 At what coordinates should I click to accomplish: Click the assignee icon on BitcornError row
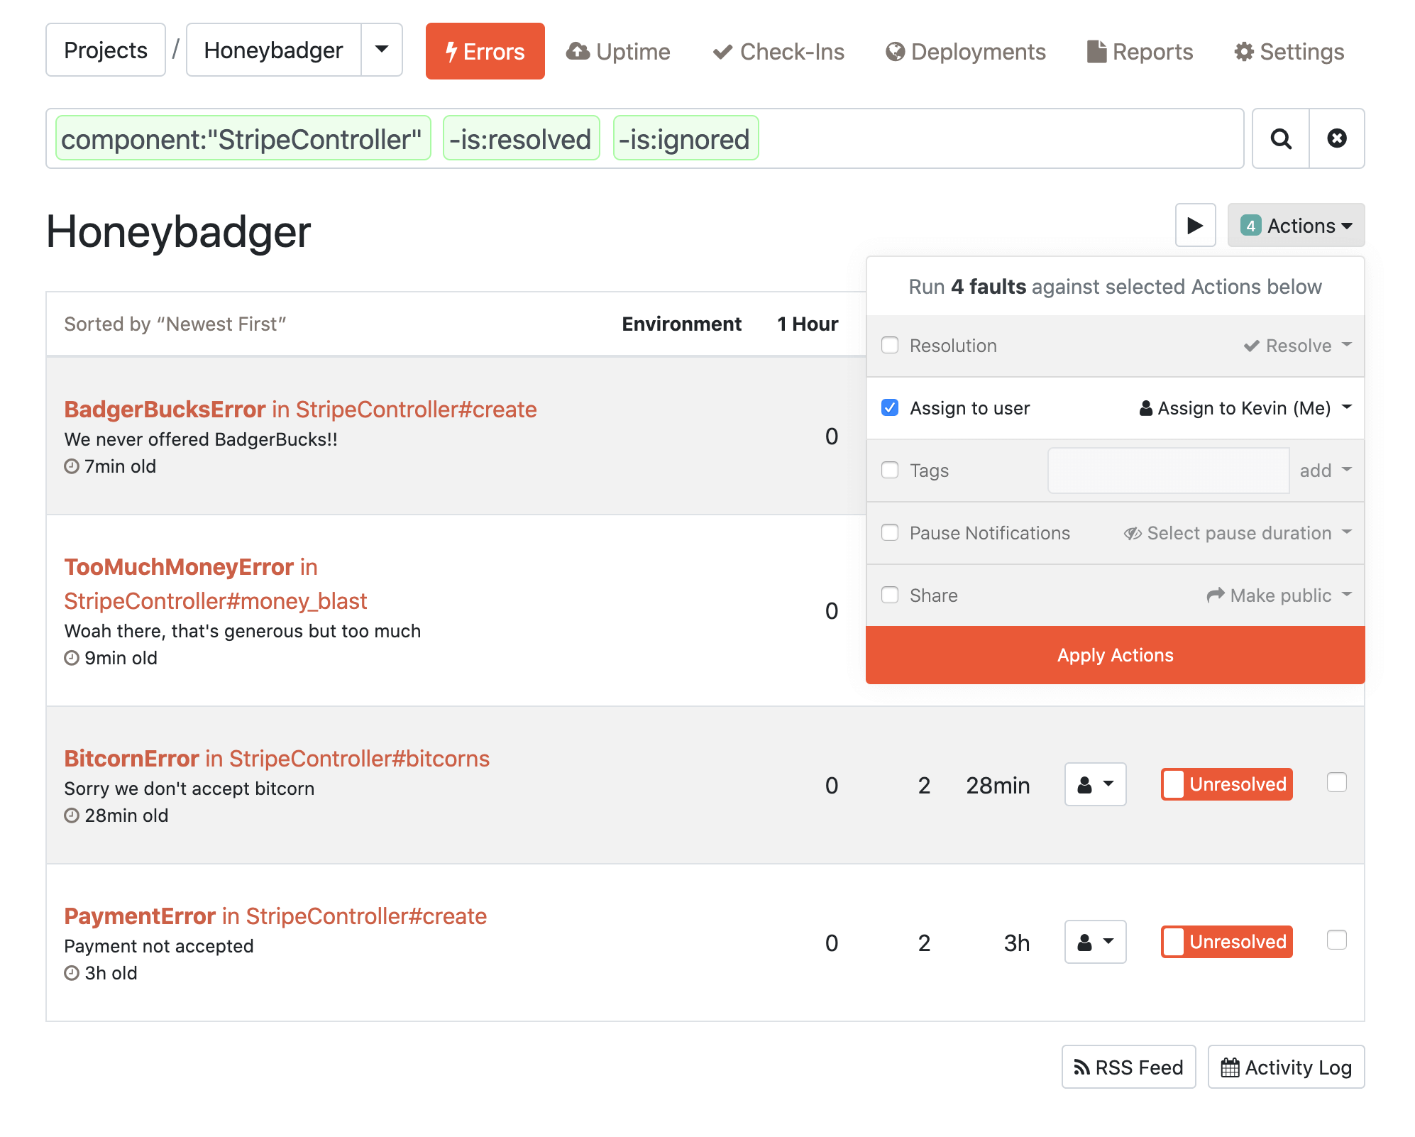point(1094,784)
